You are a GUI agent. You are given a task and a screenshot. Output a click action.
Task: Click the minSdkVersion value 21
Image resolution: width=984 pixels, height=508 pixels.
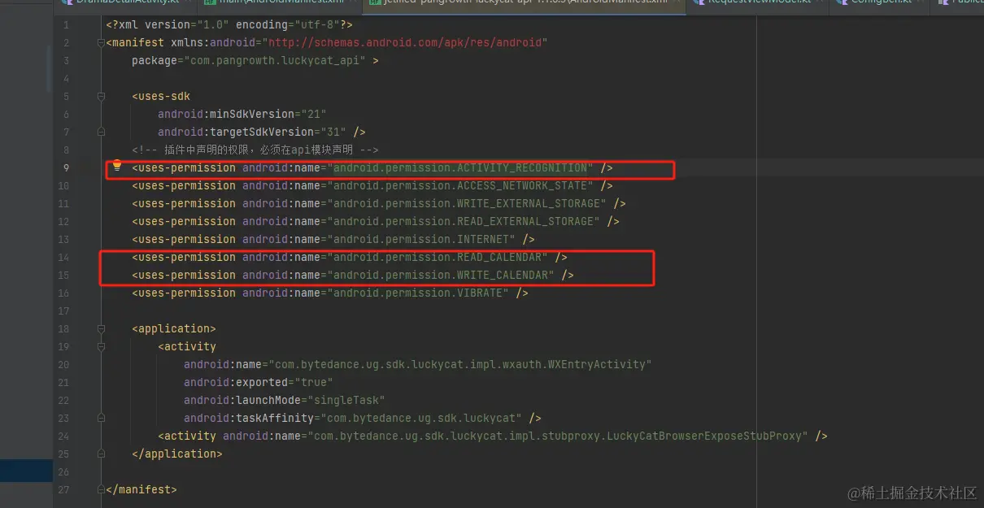[313, 114]
